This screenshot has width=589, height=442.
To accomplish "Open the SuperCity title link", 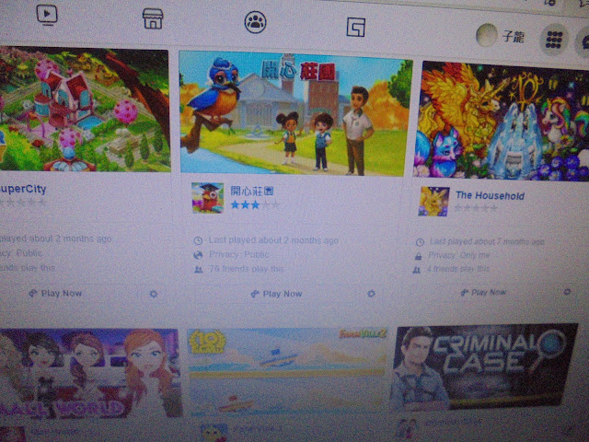I will [x=22, y=189].
